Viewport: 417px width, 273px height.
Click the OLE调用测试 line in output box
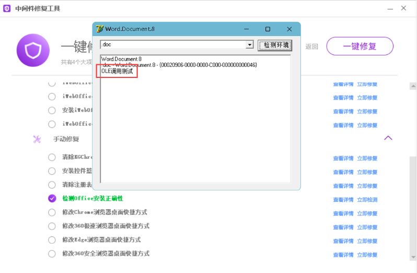[x=117, y=71]
